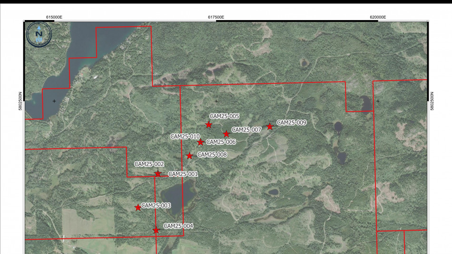452x254 pixels.
Task: Click the 617500E easting label
Action: 216,17
